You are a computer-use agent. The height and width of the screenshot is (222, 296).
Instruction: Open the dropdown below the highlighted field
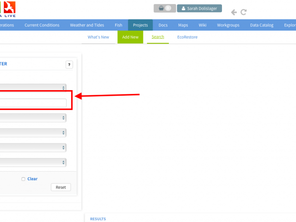(x=32, y=118)
